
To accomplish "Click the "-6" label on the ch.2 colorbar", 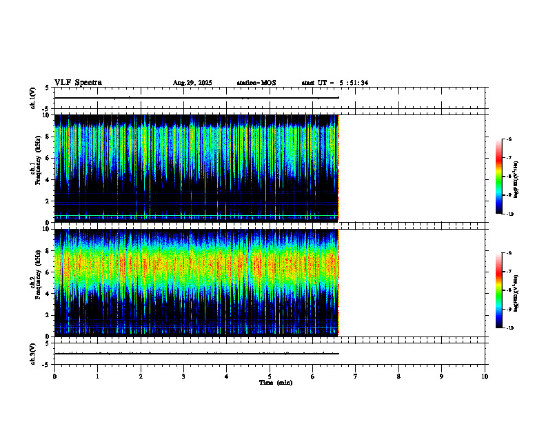I will coord(509,253).
